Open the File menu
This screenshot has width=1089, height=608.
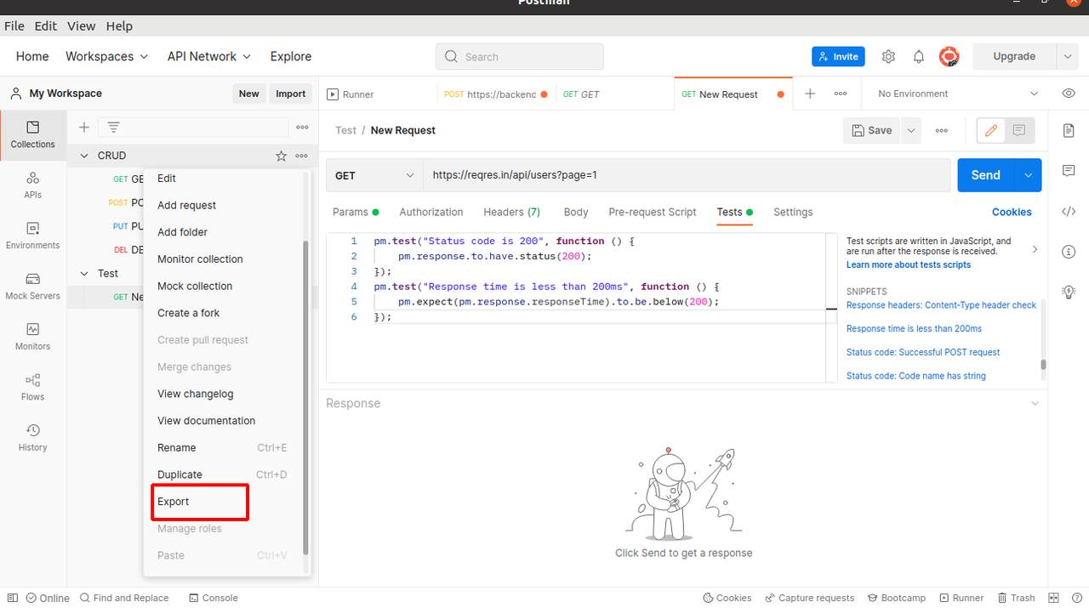[x=14, y=26]
